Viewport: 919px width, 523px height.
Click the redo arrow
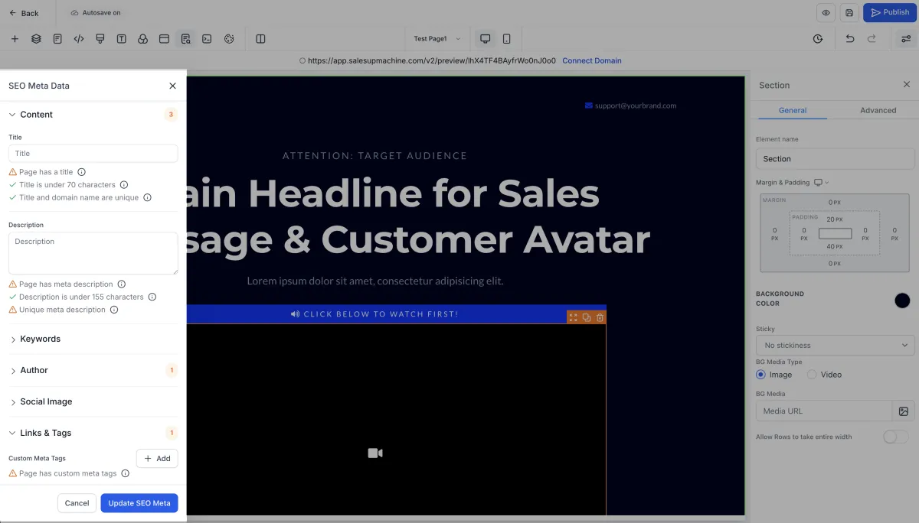click(872, 38)
